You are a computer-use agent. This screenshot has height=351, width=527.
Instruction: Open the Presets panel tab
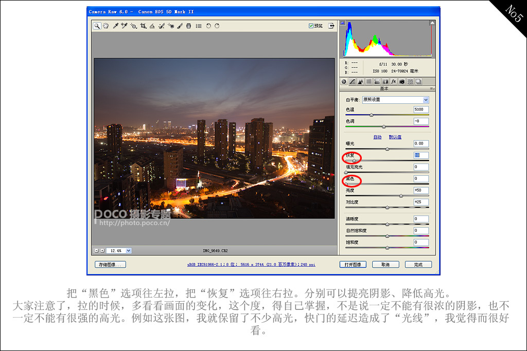click(x=410, y=82)
